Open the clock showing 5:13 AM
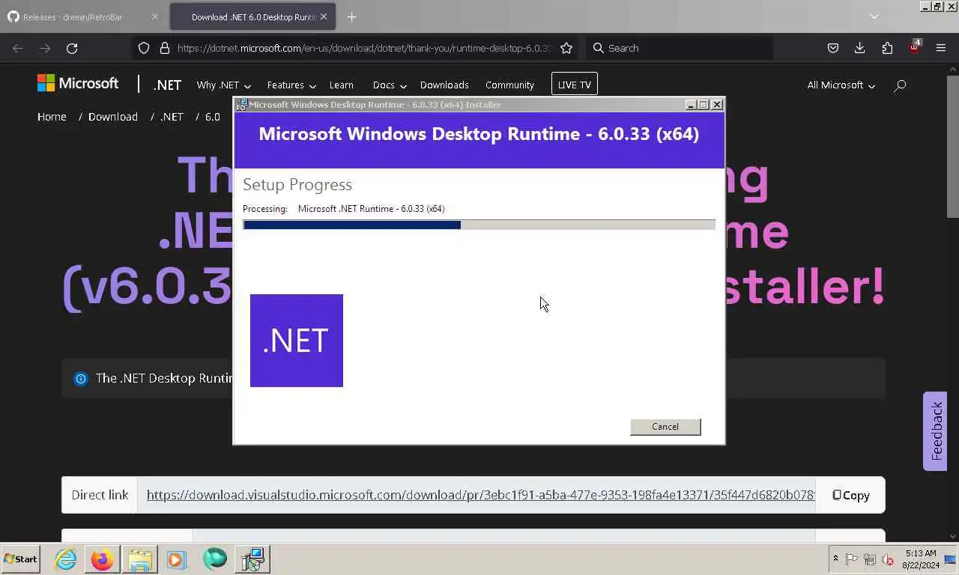This screenshot has width=959, height=575. [921, 559]
